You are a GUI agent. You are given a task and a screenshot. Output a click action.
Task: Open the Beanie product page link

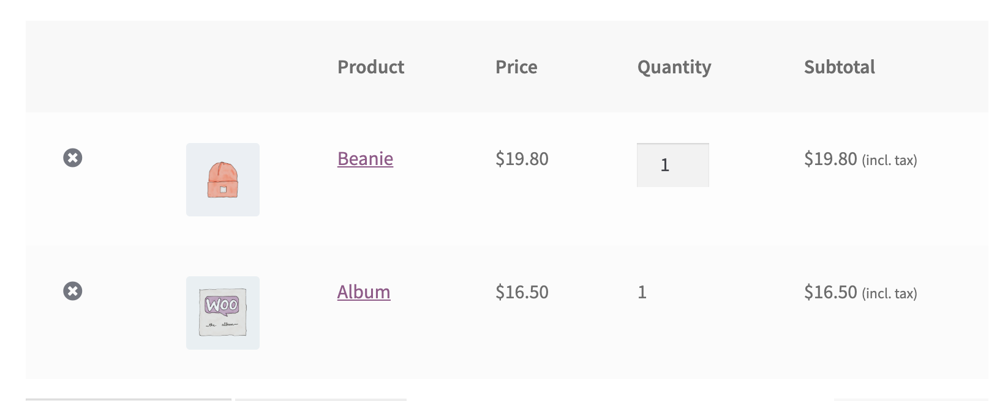pos(365,159)
